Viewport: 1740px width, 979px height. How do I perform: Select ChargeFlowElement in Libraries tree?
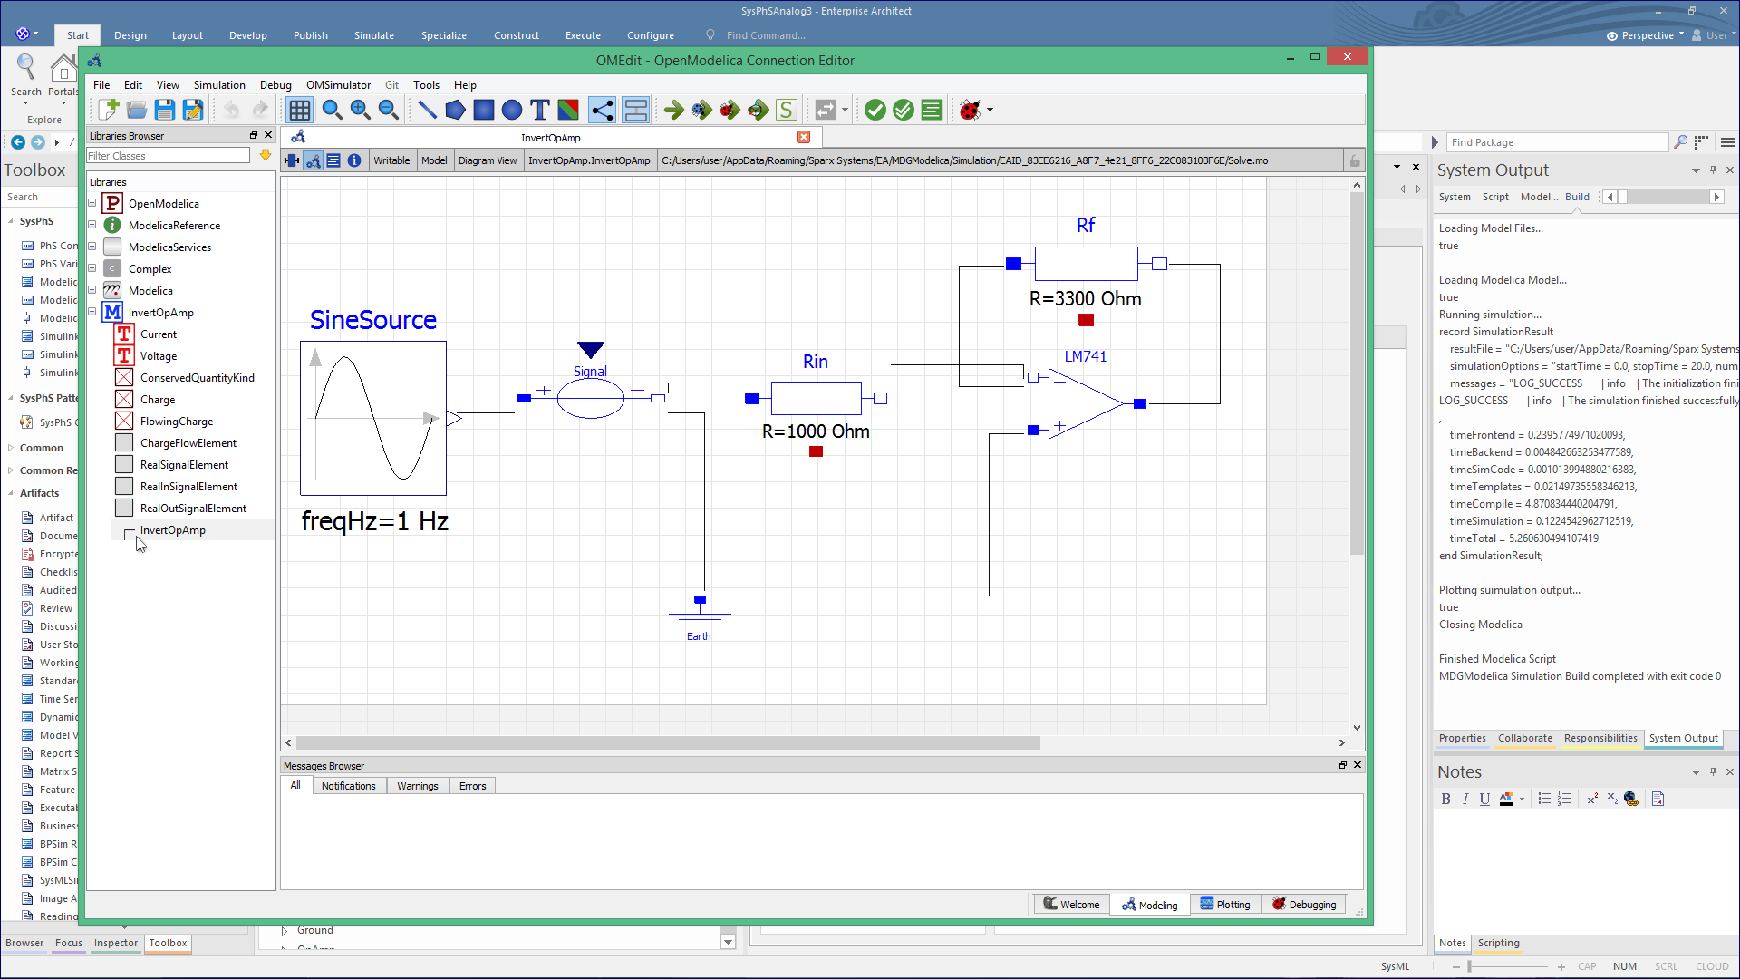pyautogui.click(x=188, y=443)
